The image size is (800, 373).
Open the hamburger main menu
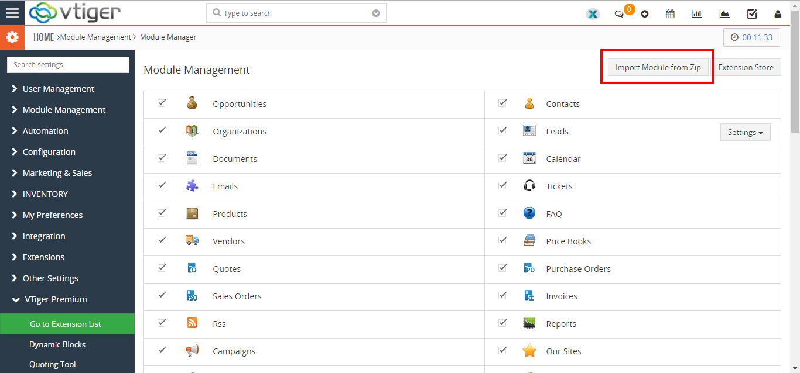coord(12,13)
